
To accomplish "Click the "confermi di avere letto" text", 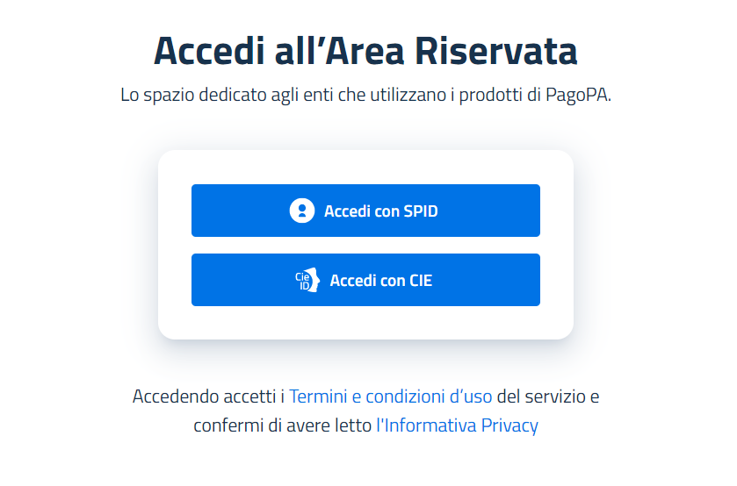I will tap(283, 426).
